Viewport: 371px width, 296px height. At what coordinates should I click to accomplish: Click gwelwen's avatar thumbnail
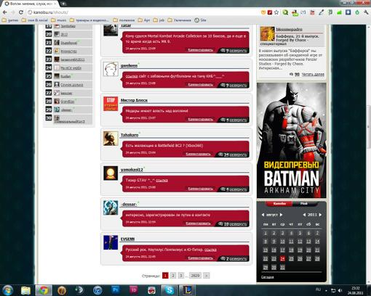point(111,69)
